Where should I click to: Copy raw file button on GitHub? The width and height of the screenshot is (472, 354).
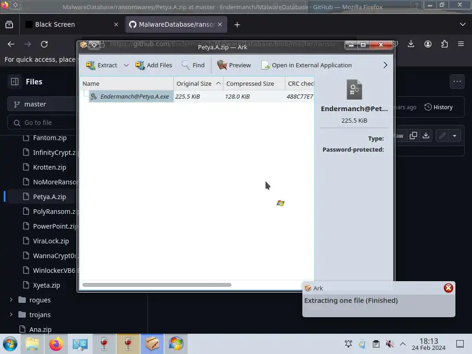click(413, 136)
